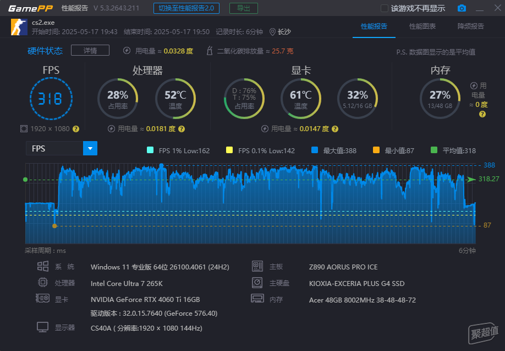Click the GPU 32% VRAM gauge

click(x=358, y=99)
